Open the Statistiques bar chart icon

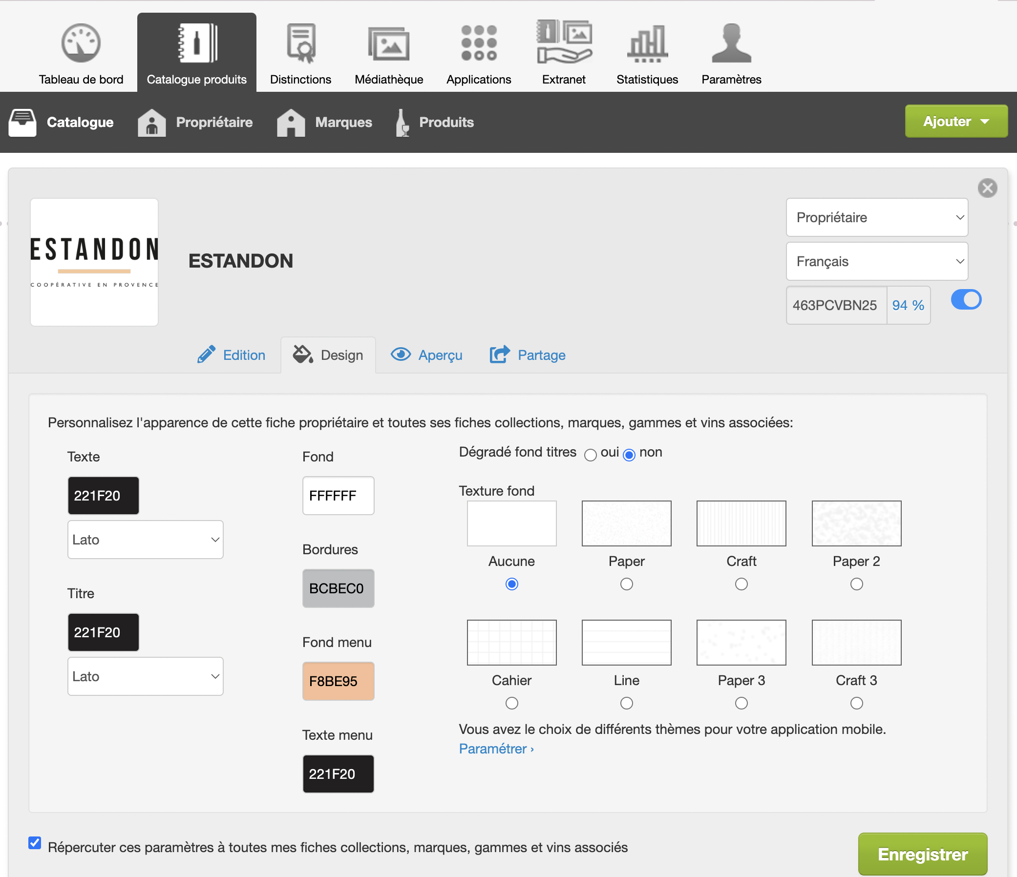[x=647, y=43]
